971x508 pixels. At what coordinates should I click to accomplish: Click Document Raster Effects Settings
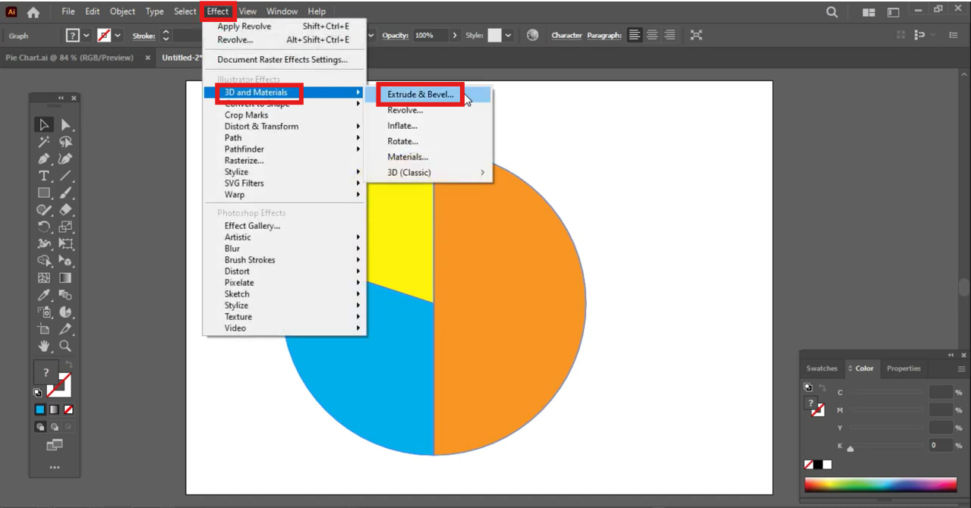pos(282,60)
